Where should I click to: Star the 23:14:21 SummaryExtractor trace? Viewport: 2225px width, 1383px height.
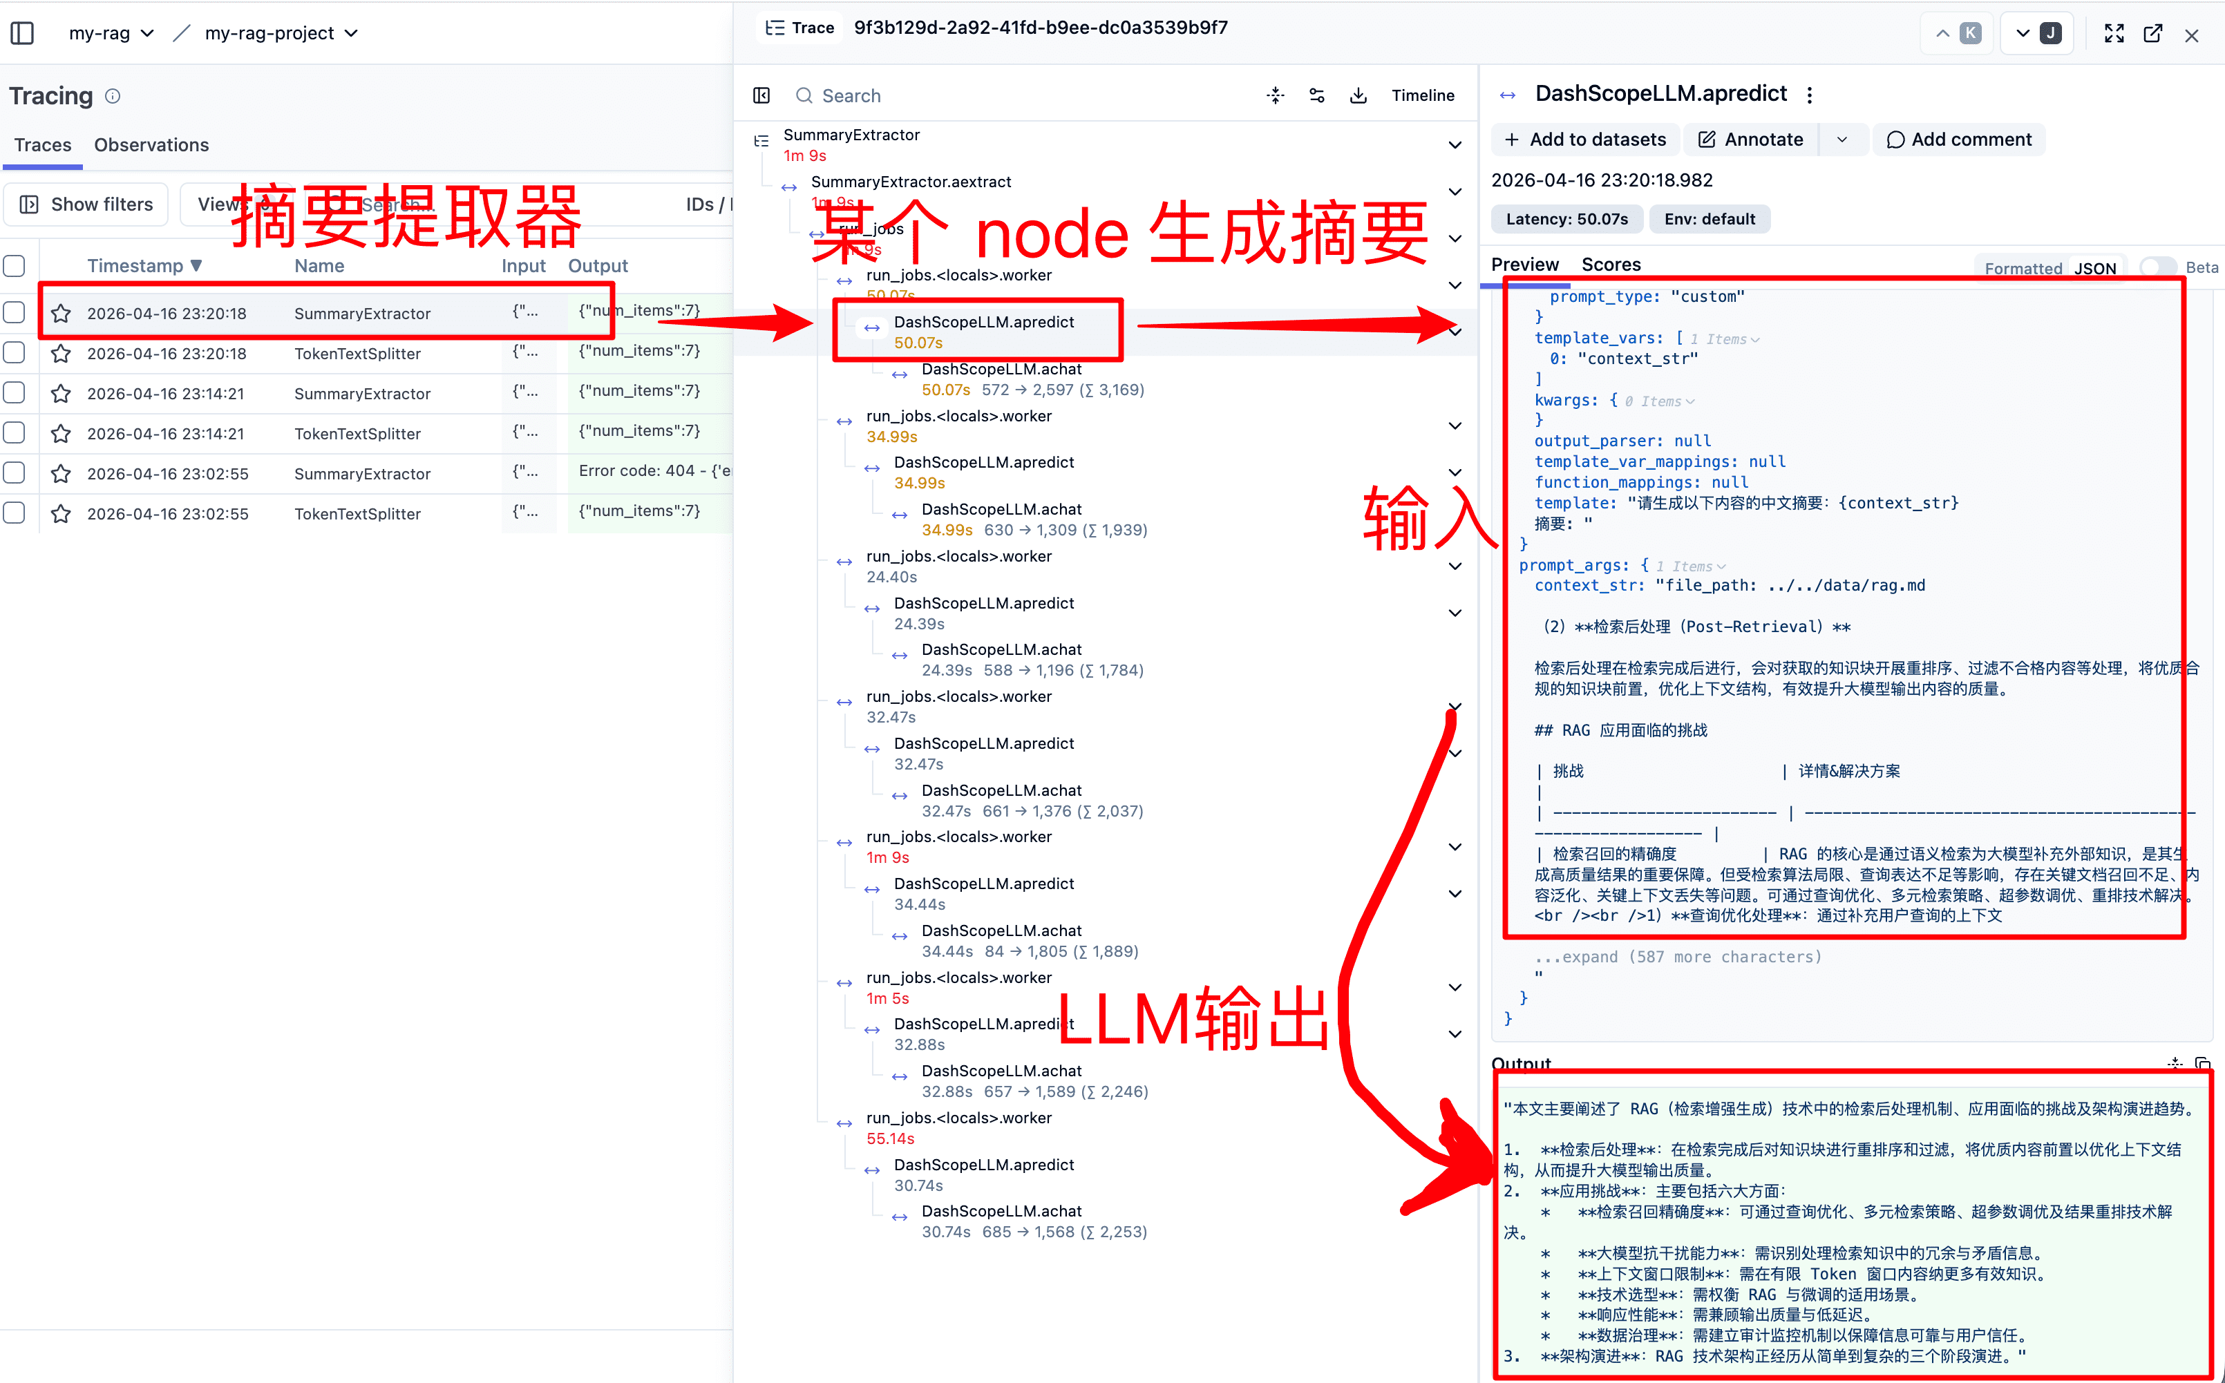coord(61,393)
